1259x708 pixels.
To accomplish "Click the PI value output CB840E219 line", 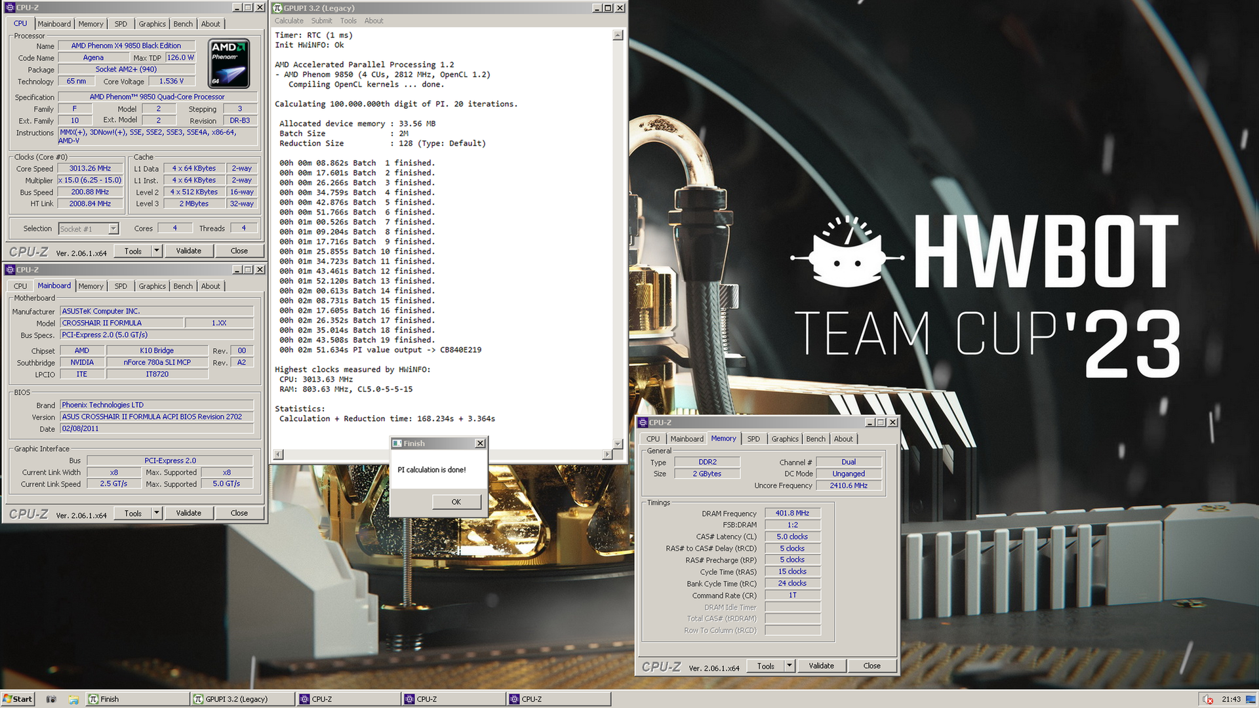I will [380, 350].
